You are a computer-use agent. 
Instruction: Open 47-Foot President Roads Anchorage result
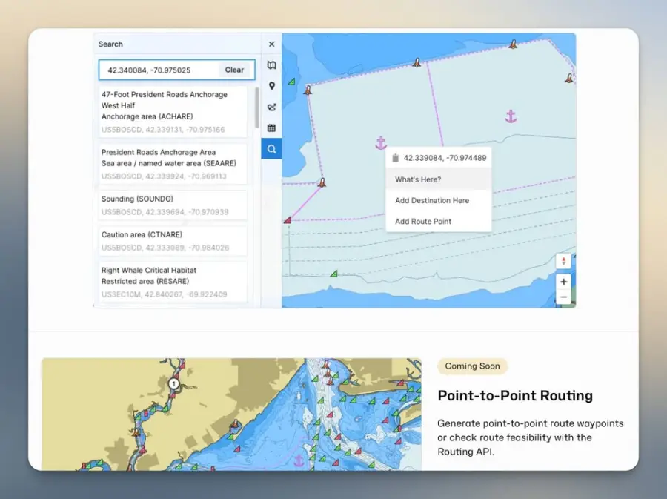pyautogui.click(x=173, y=112)
